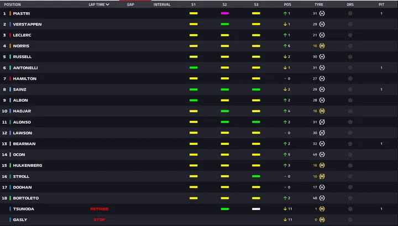
Task: Click Ocon's green up arrow
Action: 285,155
